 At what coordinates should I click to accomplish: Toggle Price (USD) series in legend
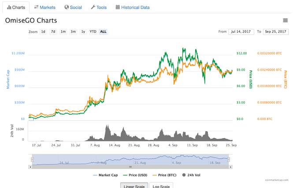tap(135, 175)
